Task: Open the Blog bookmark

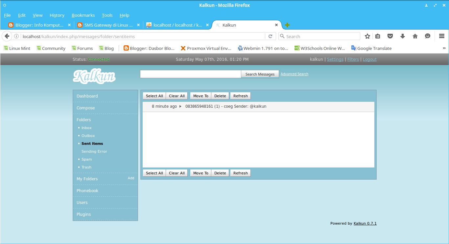Action: [x=106, y=48]
